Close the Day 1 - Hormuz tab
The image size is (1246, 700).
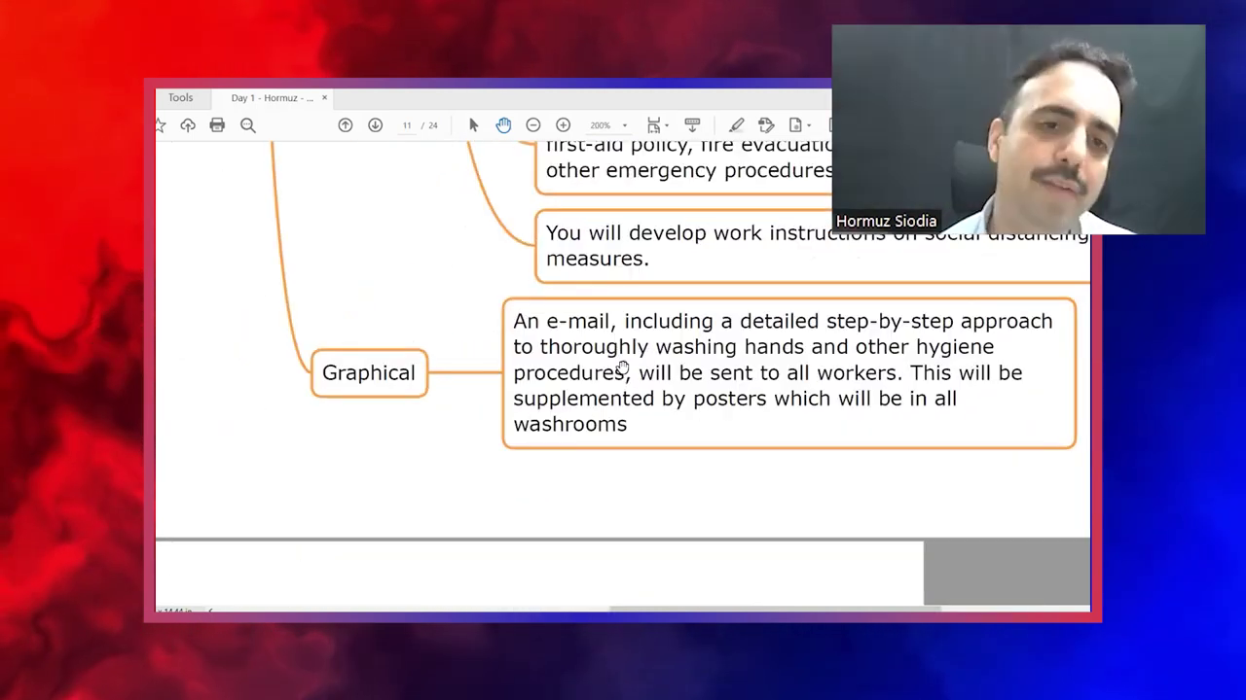pos(324,98)
